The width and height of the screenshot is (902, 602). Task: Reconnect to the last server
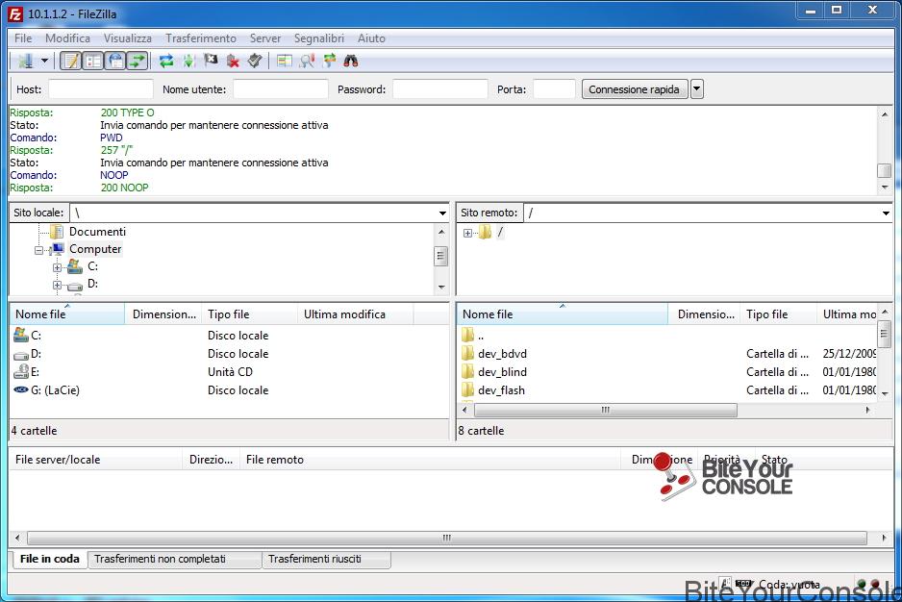(255, 61)
